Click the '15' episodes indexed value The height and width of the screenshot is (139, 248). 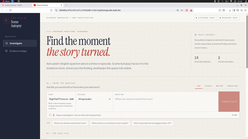(196, 58)
